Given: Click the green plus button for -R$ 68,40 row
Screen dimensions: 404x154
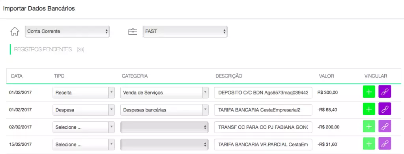Looking at the screenshot, I should pos(369,109).
